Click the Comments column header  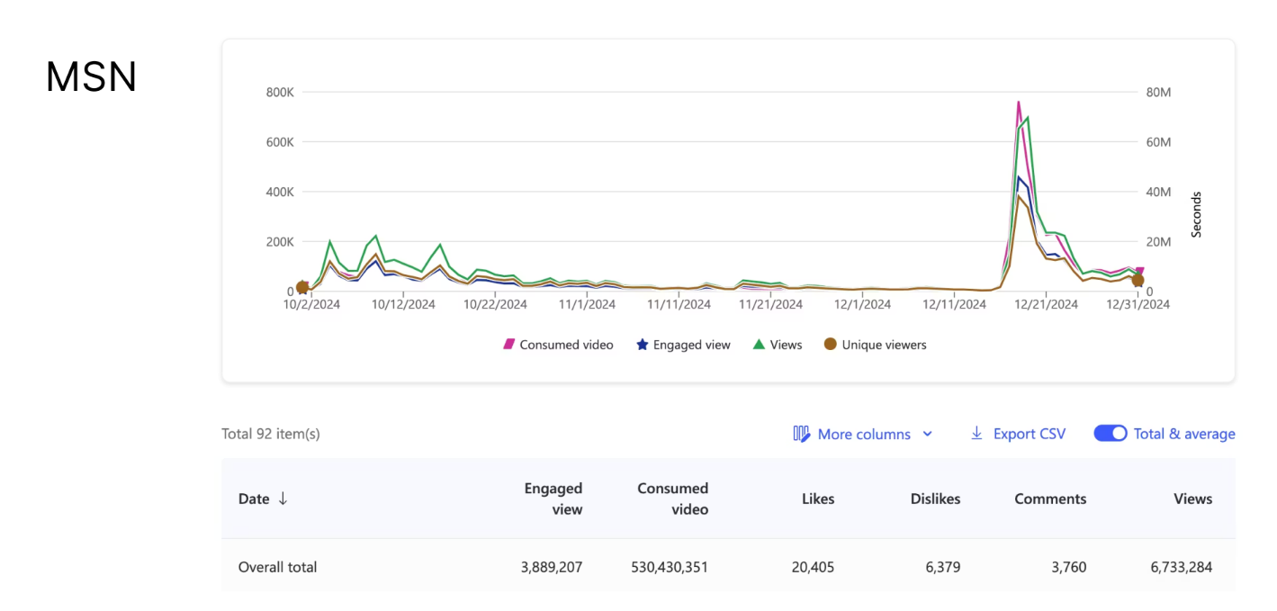pyautogui.click(x=1050, y=499)
